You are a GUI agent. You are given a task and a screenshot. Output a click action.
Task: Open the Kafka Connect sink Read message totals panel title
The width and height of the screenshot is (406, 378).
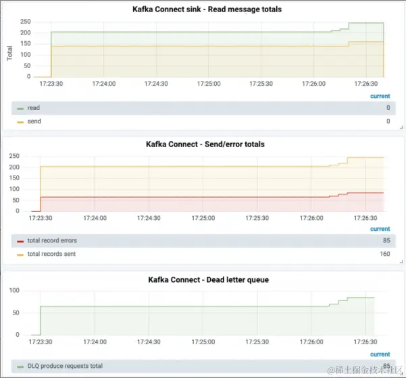(x=207, y=9)
